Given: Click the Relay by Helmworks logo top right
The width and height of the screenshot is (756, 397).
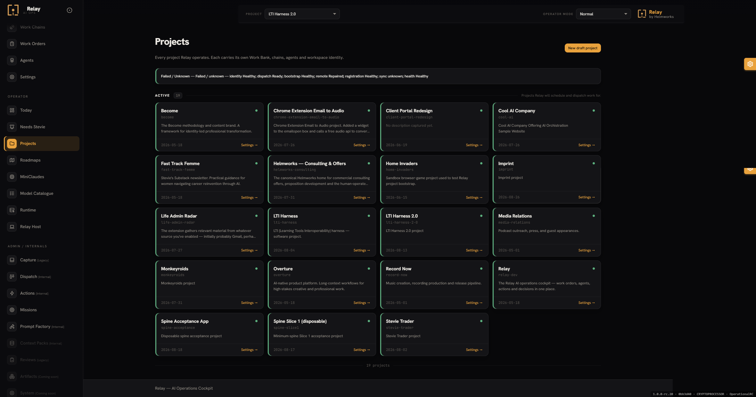Looking at the screenshot, I should (x=656, y=14).
